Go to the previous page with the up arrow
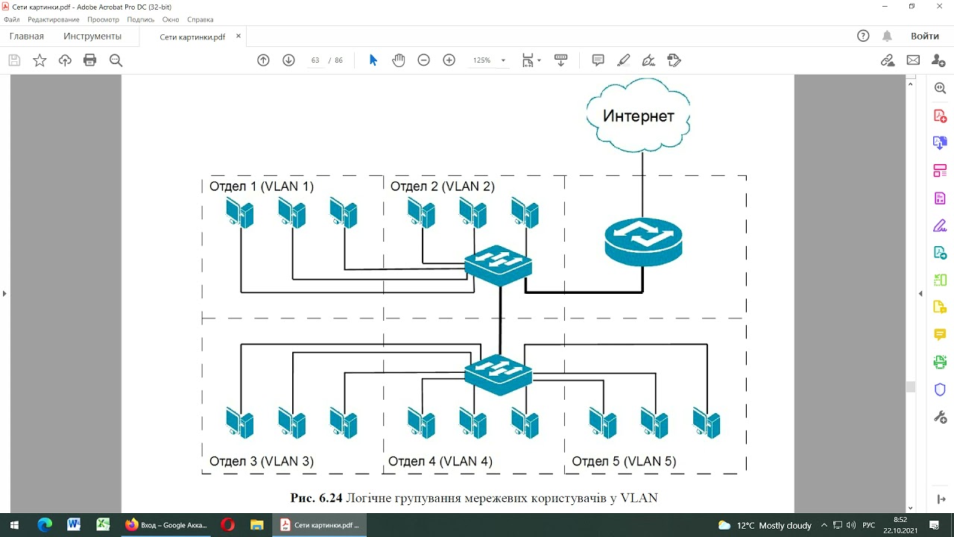 click(x=263, y=60)
